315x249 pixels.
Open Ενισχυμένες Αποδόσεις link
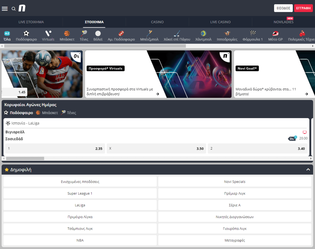pos(80,182)
